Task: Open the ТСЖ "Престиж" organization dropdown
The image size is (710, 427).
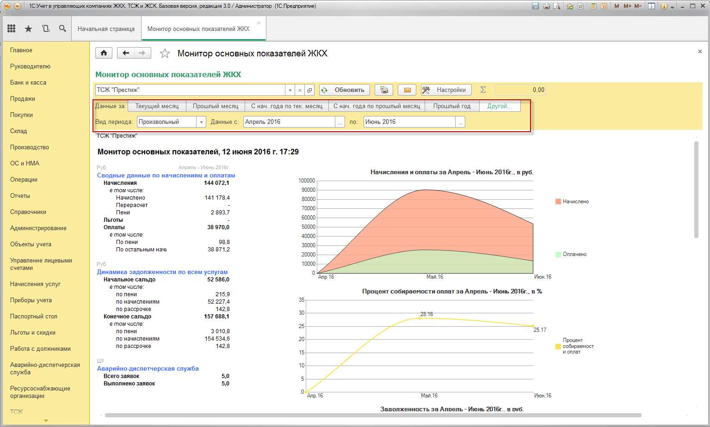Action: tap(290, 90)
